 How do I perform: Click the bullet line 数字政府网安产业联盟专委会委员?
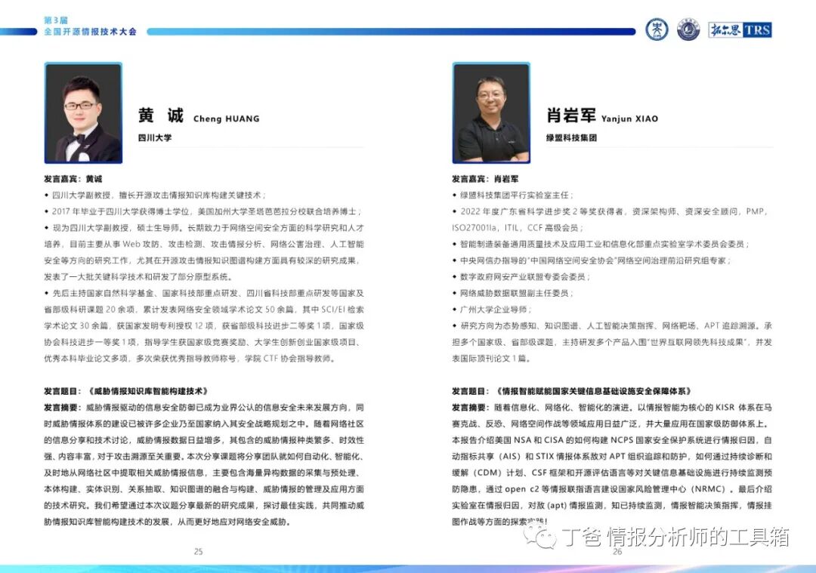click(521, 277)
